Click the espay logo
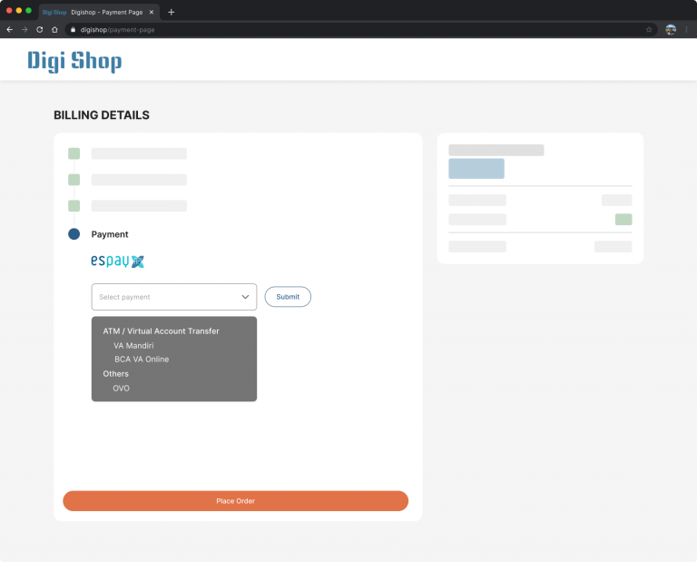This screenshot has height=562, width=697. 117,261
